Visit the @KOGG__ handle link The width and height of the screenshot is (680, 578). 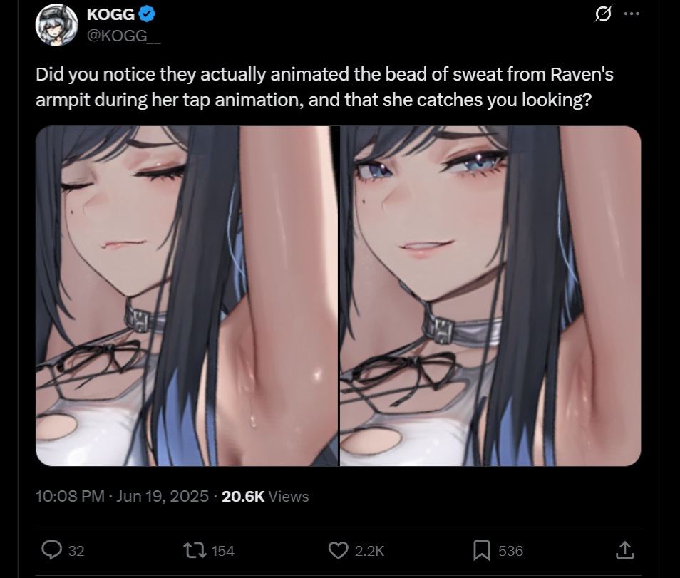click(x=123, y=36)
